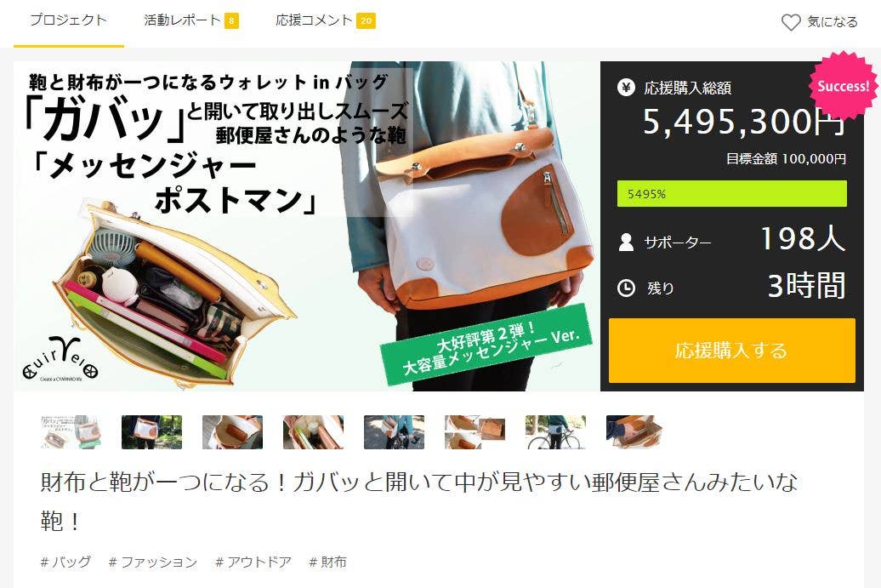Open the プロジェクト tab
The height and width of the screenshot is (588, 881).
69,20
